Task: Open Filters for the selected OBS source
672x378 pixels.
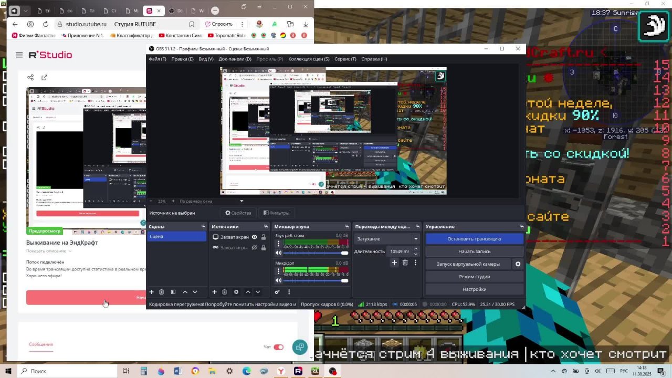Action: [x=276, y=213]
